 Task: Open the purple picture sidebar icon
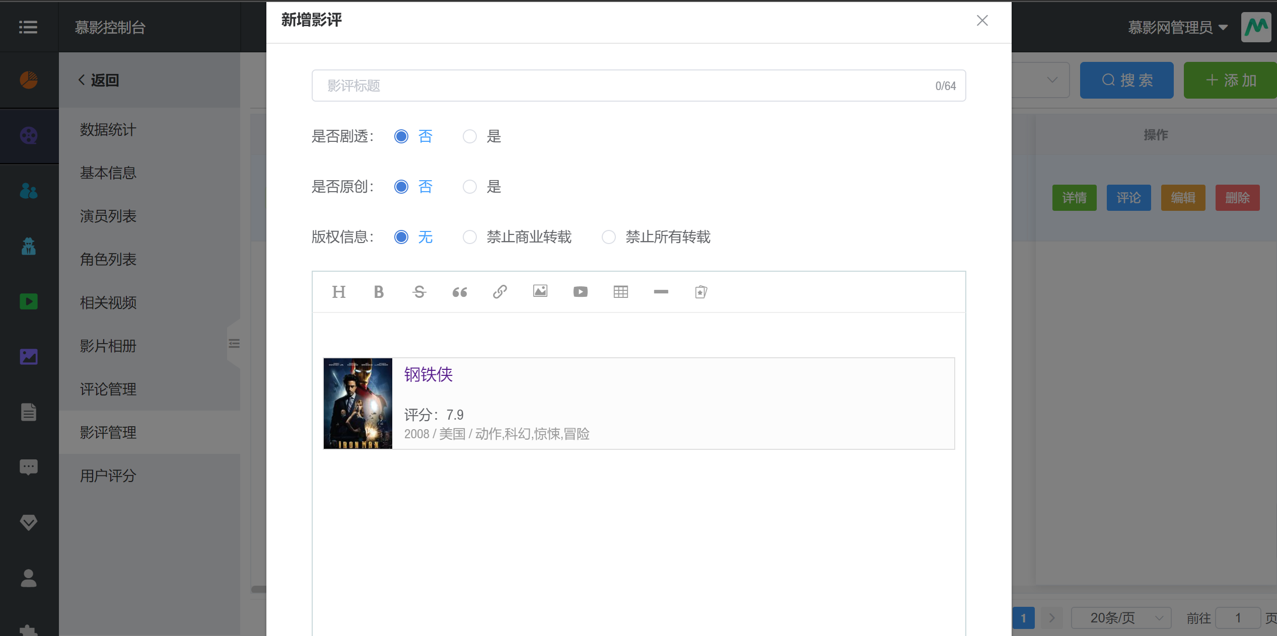(x=29, y=357)
